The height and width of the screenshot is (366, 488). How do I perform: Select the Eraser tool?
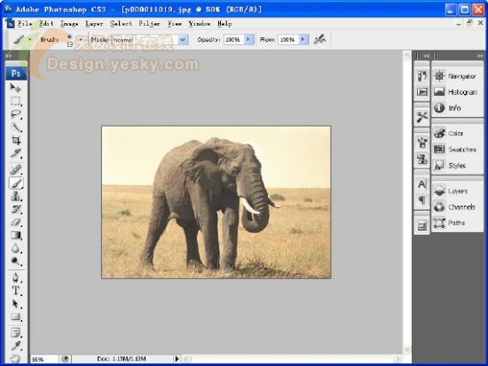pos(15,222)
